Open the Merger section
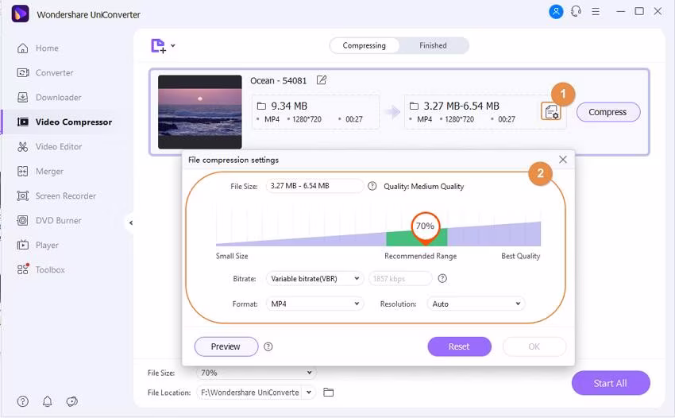This screenshot has height=418, width=675. click(40, 171)
